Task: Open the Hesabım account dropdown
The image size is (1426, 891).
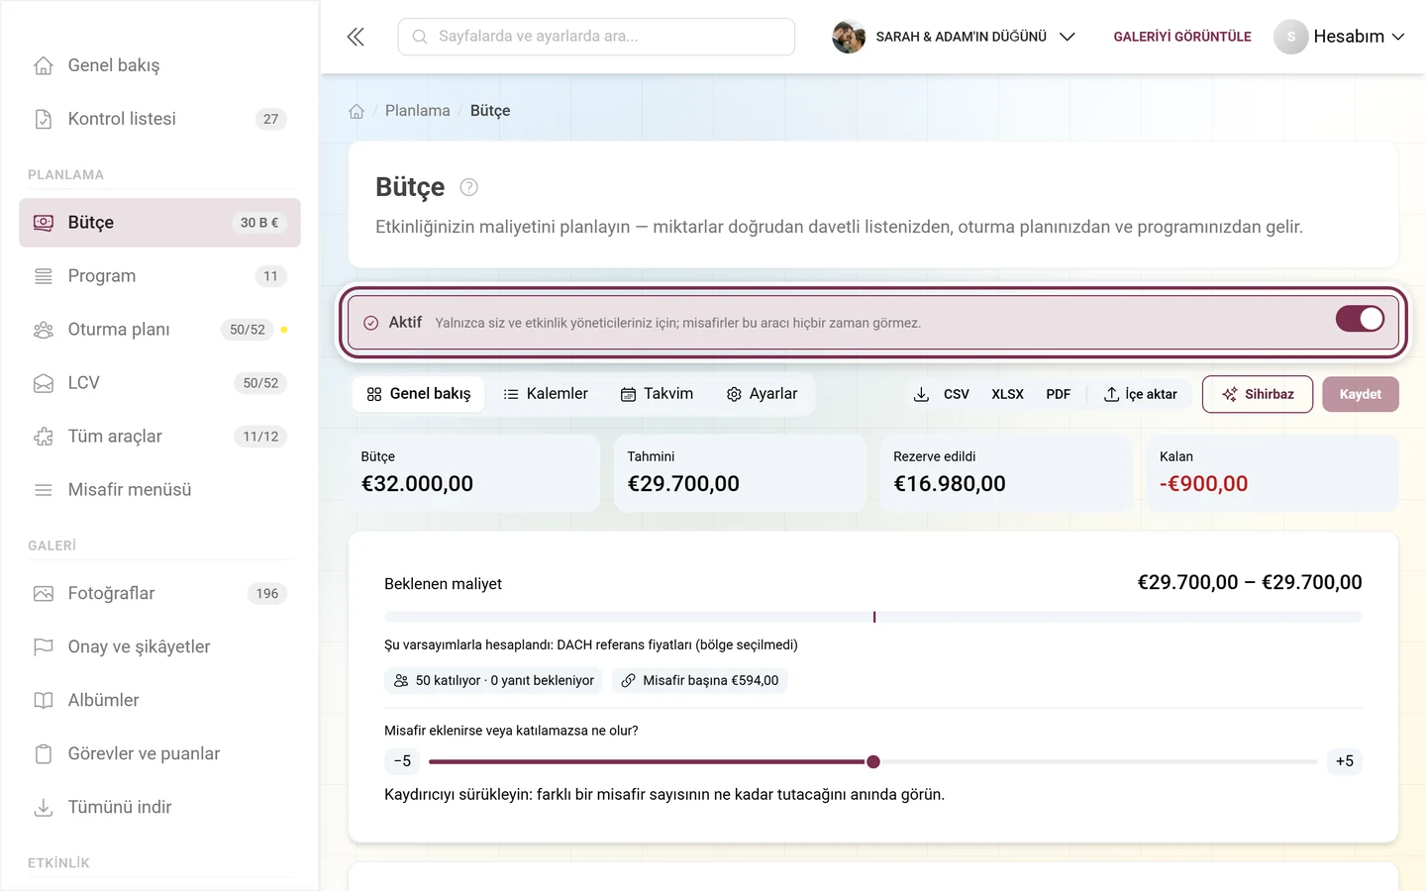Action: click(1339, 37)
